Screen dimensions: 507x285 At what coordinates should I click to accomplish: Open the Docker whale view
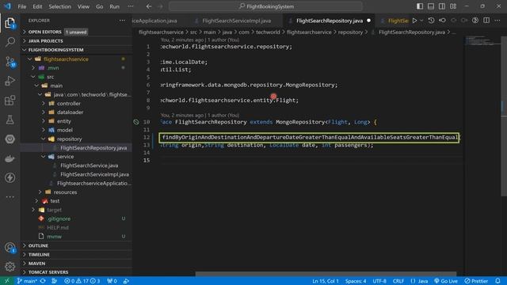point(10,158)
